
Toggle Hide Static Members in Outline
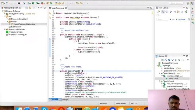172,60
